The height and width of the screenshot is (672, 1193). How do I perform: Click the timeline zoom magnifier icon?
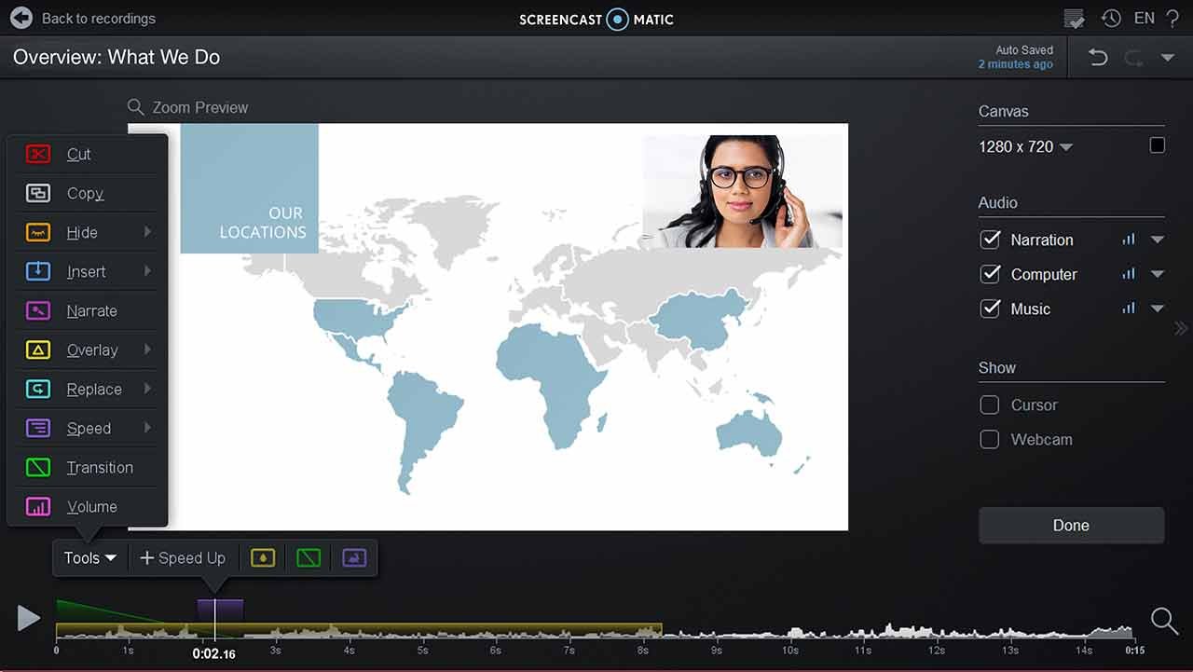[x=1164, y=620]
